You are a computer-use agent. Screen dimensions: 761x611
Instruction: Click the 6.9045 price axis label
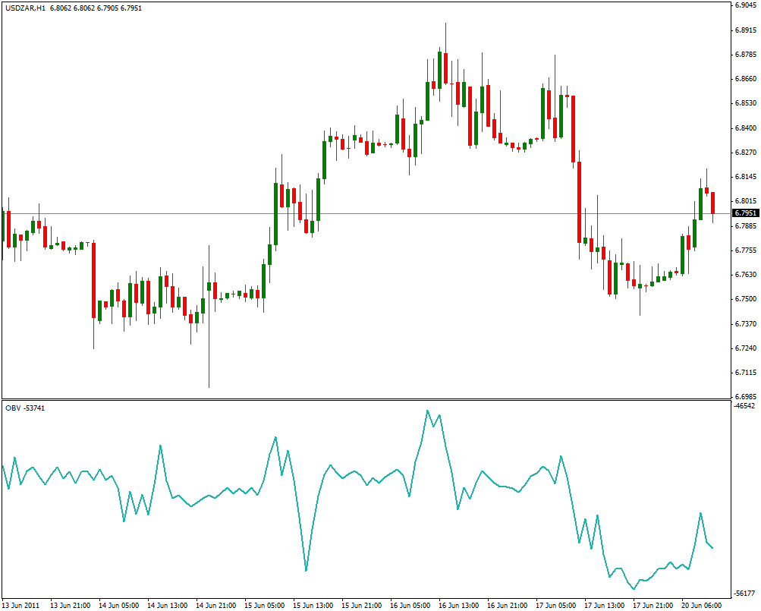(x=746, y=5)
